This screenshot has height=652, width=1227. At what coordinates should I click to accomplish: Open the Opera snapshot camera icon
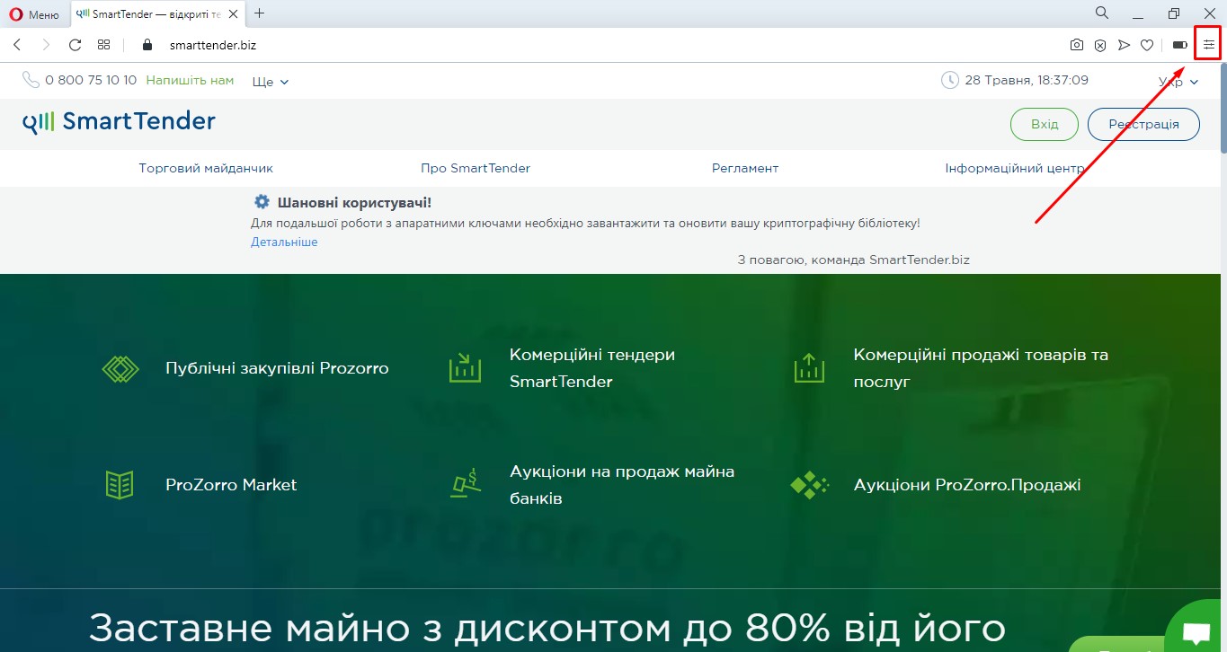coord(1076,45)
